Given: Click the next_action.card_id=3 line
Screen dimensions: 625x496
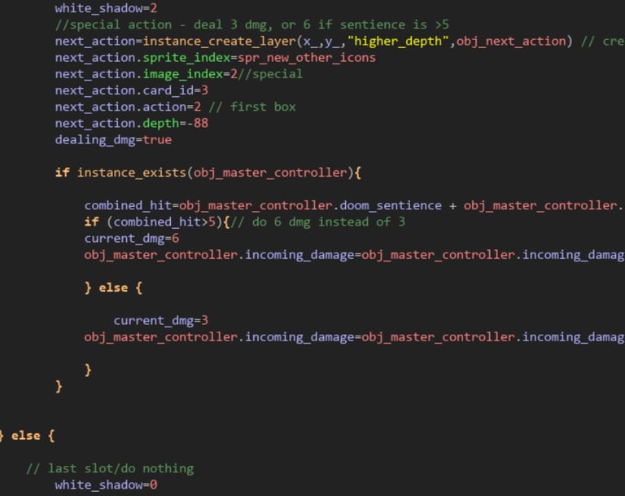Looking at the screenshot, I should (x=132, y=90).
